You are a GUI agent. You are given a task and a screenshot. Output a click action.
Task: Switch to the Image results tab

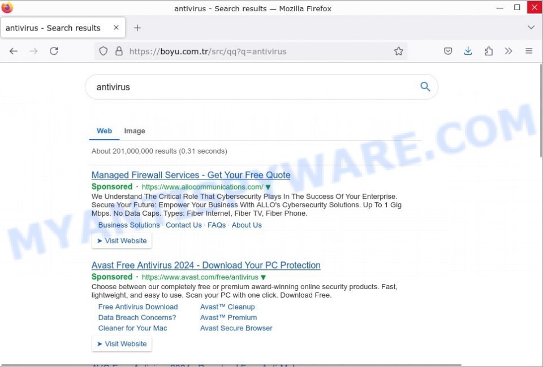coord(135,131)
